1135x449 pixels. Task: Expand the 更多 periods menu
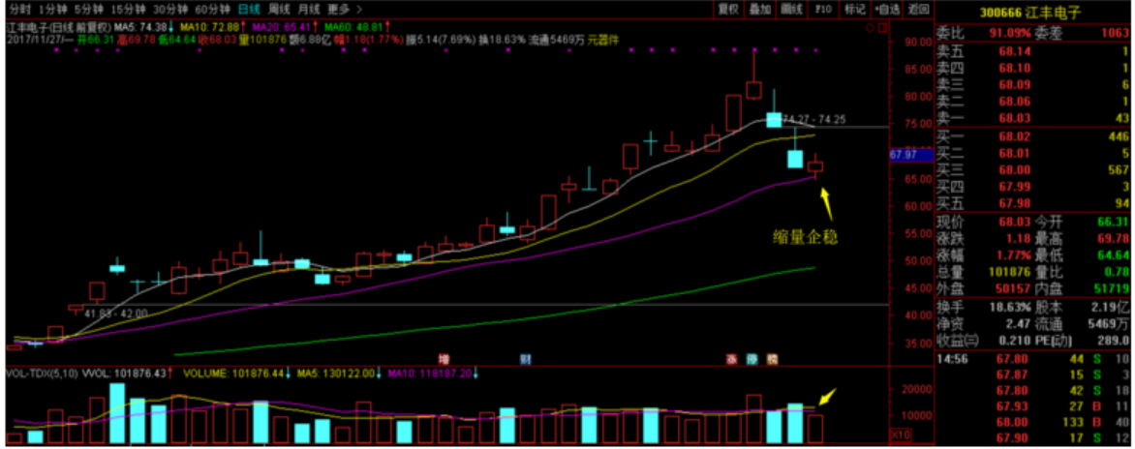pyautogui.click(x=343, y=9)
